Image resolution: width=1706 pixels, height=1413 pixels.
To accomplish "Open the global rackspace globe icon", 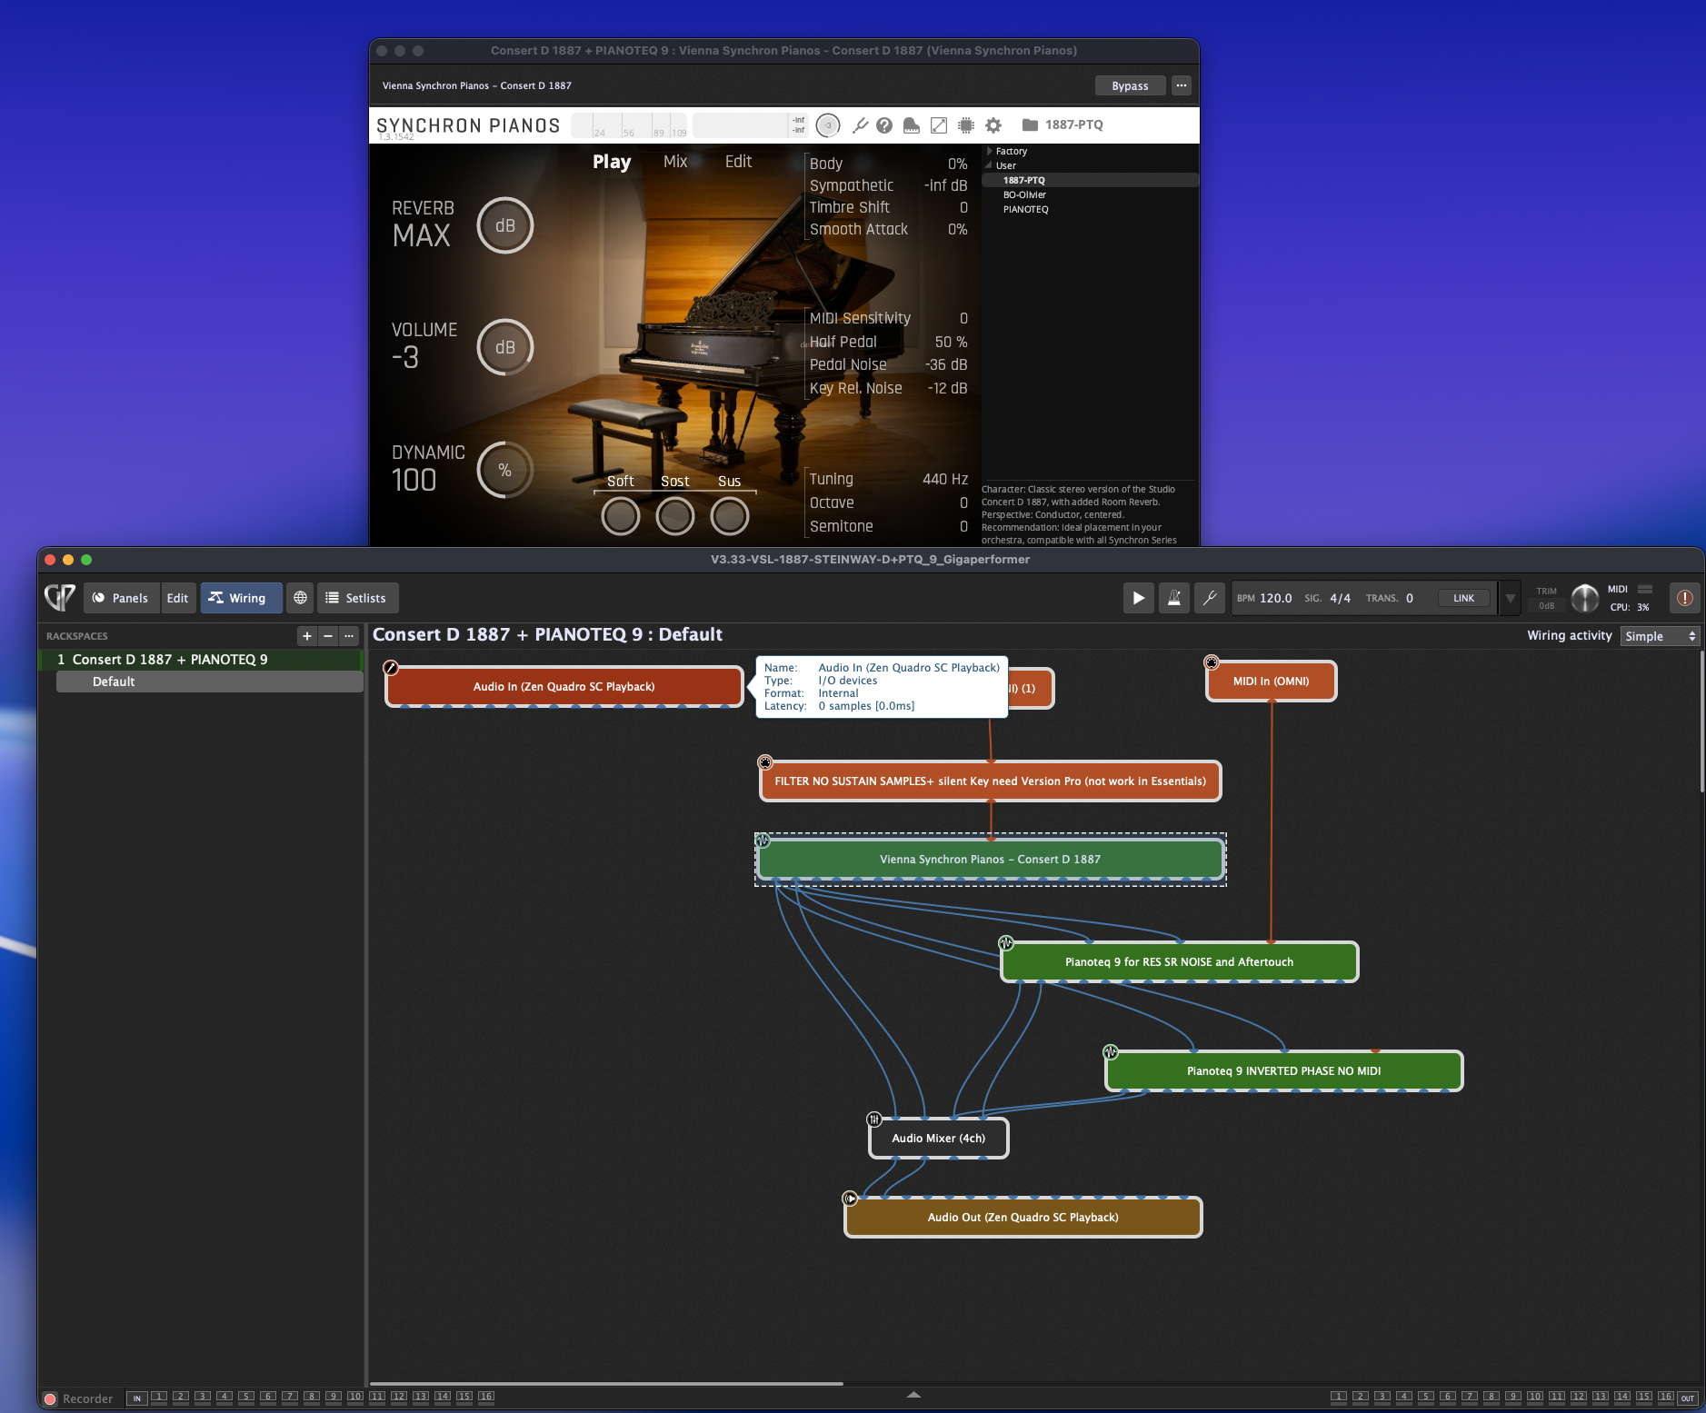I will click(x=300, y=598).
